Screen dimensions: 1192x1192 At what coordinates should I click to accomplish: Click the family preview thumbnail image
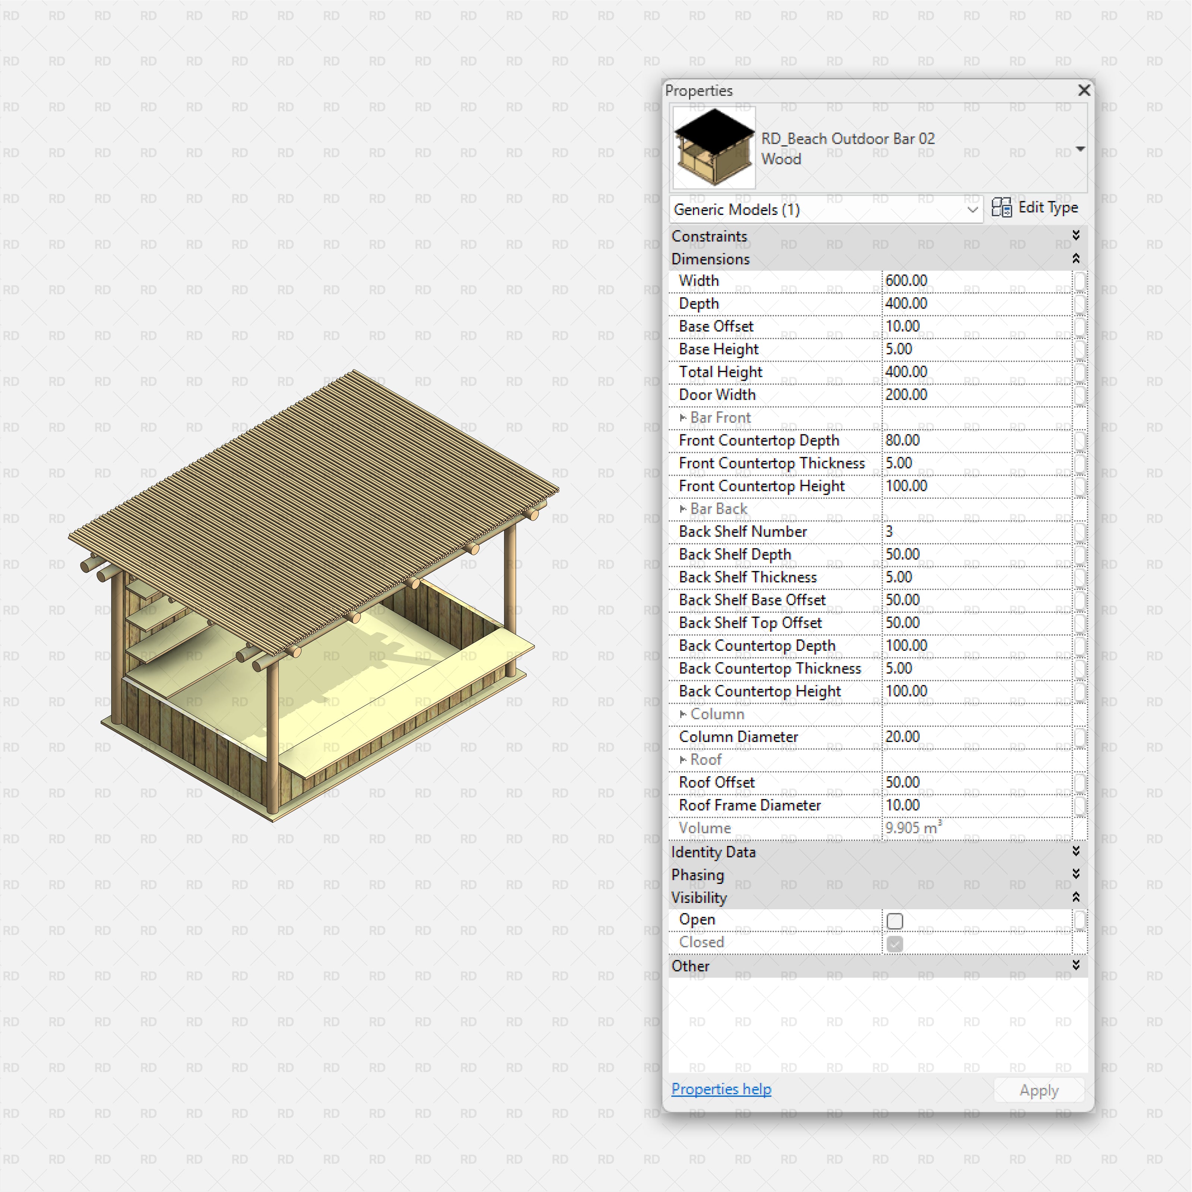click(x=713, y=149)
